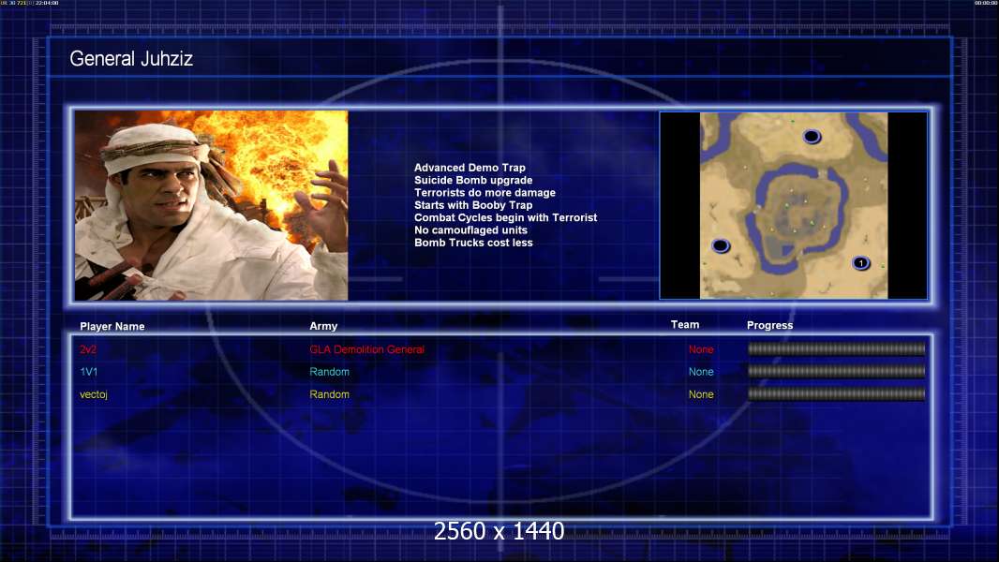Click the 'Terrorists do more damage' line
Screen dimensions: 999x562
485,192
